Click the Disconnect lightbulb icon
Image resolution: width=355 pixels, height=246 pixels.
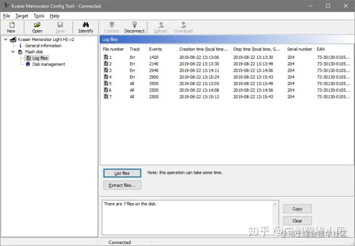click(135, 25)
